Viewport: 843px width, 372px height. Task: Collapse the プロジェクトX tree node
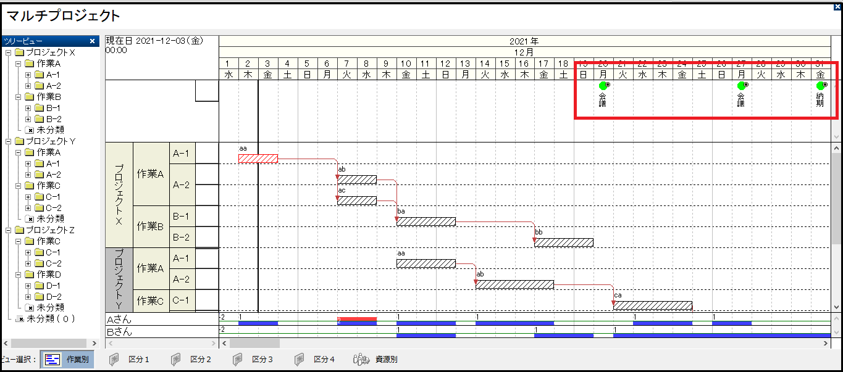click(x=9, y=52)
